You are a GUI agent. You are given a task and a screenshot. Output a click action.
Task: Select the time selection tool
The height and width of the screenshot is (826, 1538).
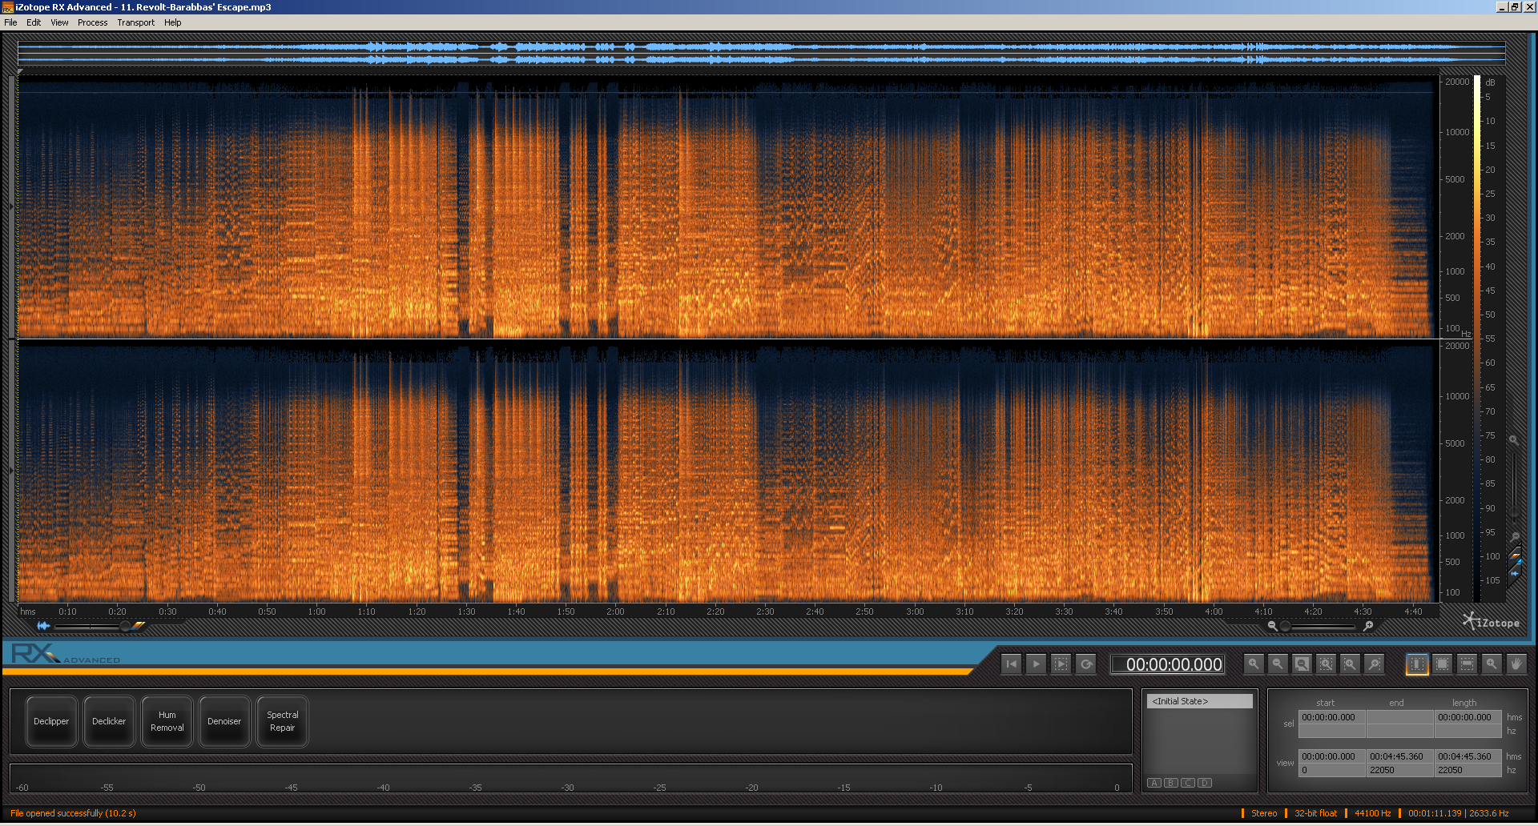click(x=1417, y=664)
